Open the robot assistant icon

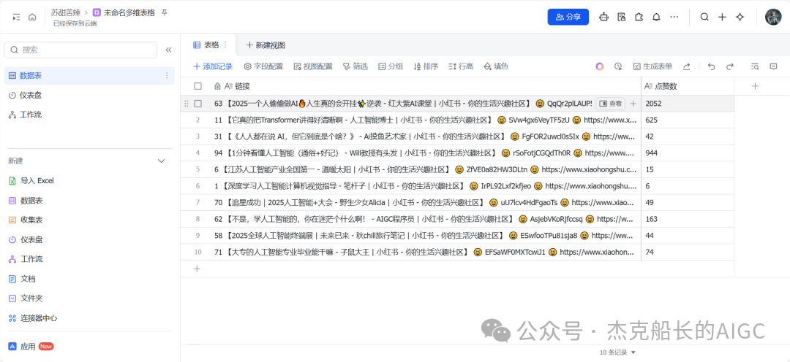coord(603,17)
